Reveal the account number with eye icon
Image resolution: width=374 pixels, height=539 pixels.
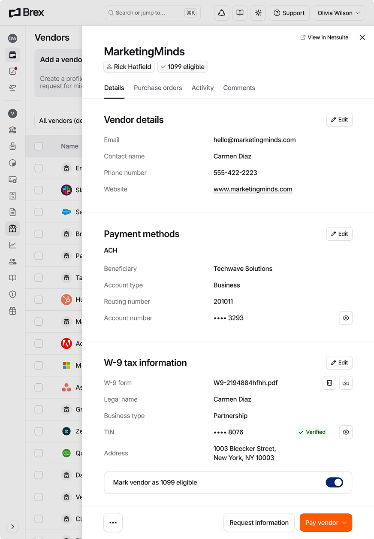tap(346, 318)
